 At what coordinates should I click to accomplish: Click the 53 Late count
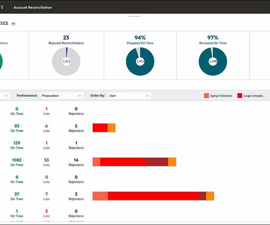[46, 160]
